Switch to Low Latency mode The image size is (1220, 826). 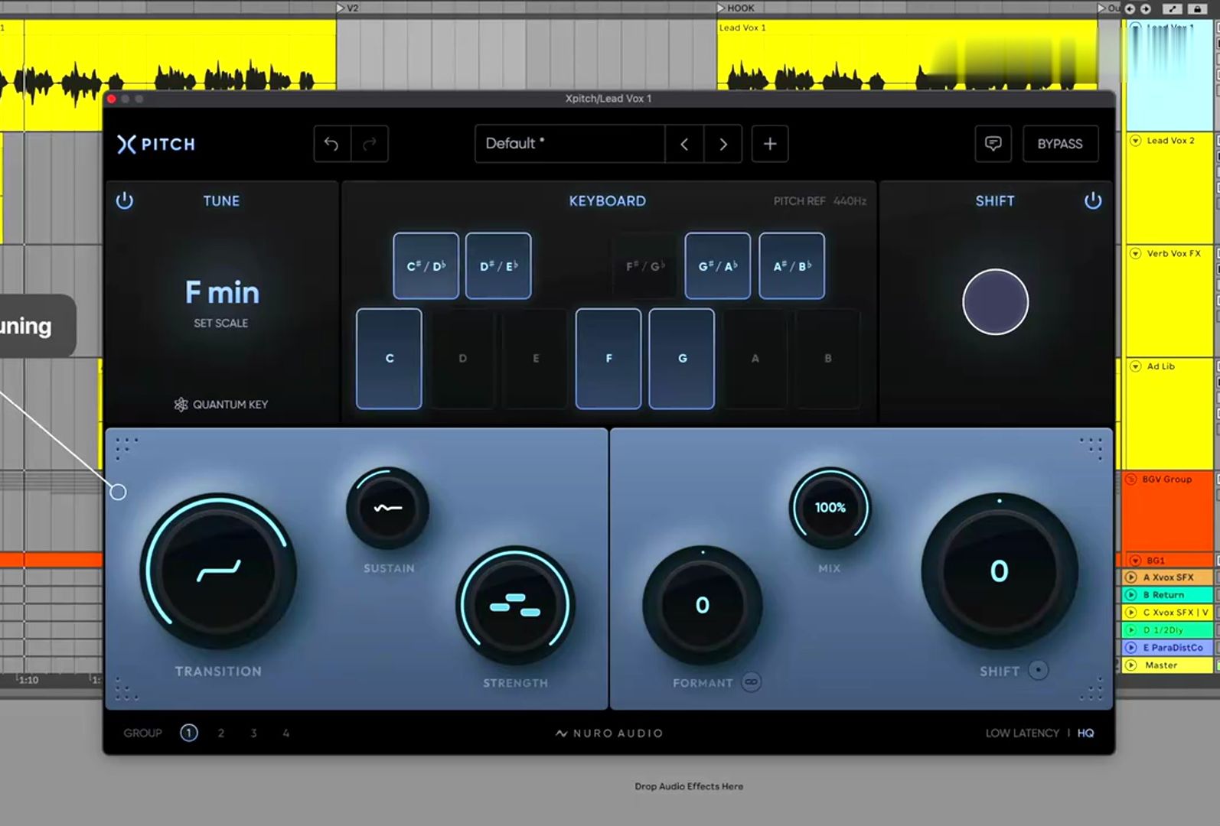coord(1023,733)
